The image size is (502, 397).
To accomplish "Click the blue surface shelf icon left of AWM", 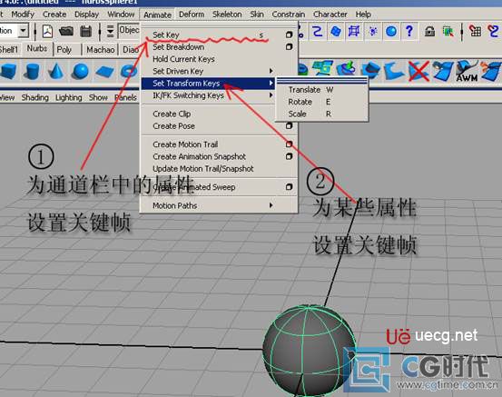I will [x=443, y=71].
